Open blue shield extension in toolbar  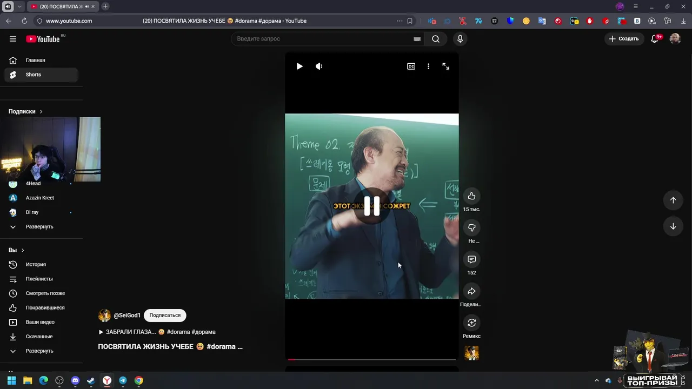(510, 21)
